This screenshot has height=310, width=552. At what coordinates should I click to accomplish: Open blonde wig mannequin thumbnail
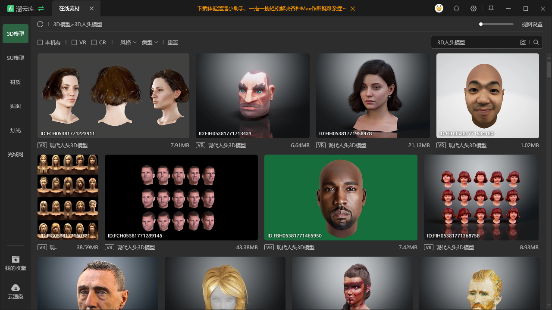[x=225, y=283]
